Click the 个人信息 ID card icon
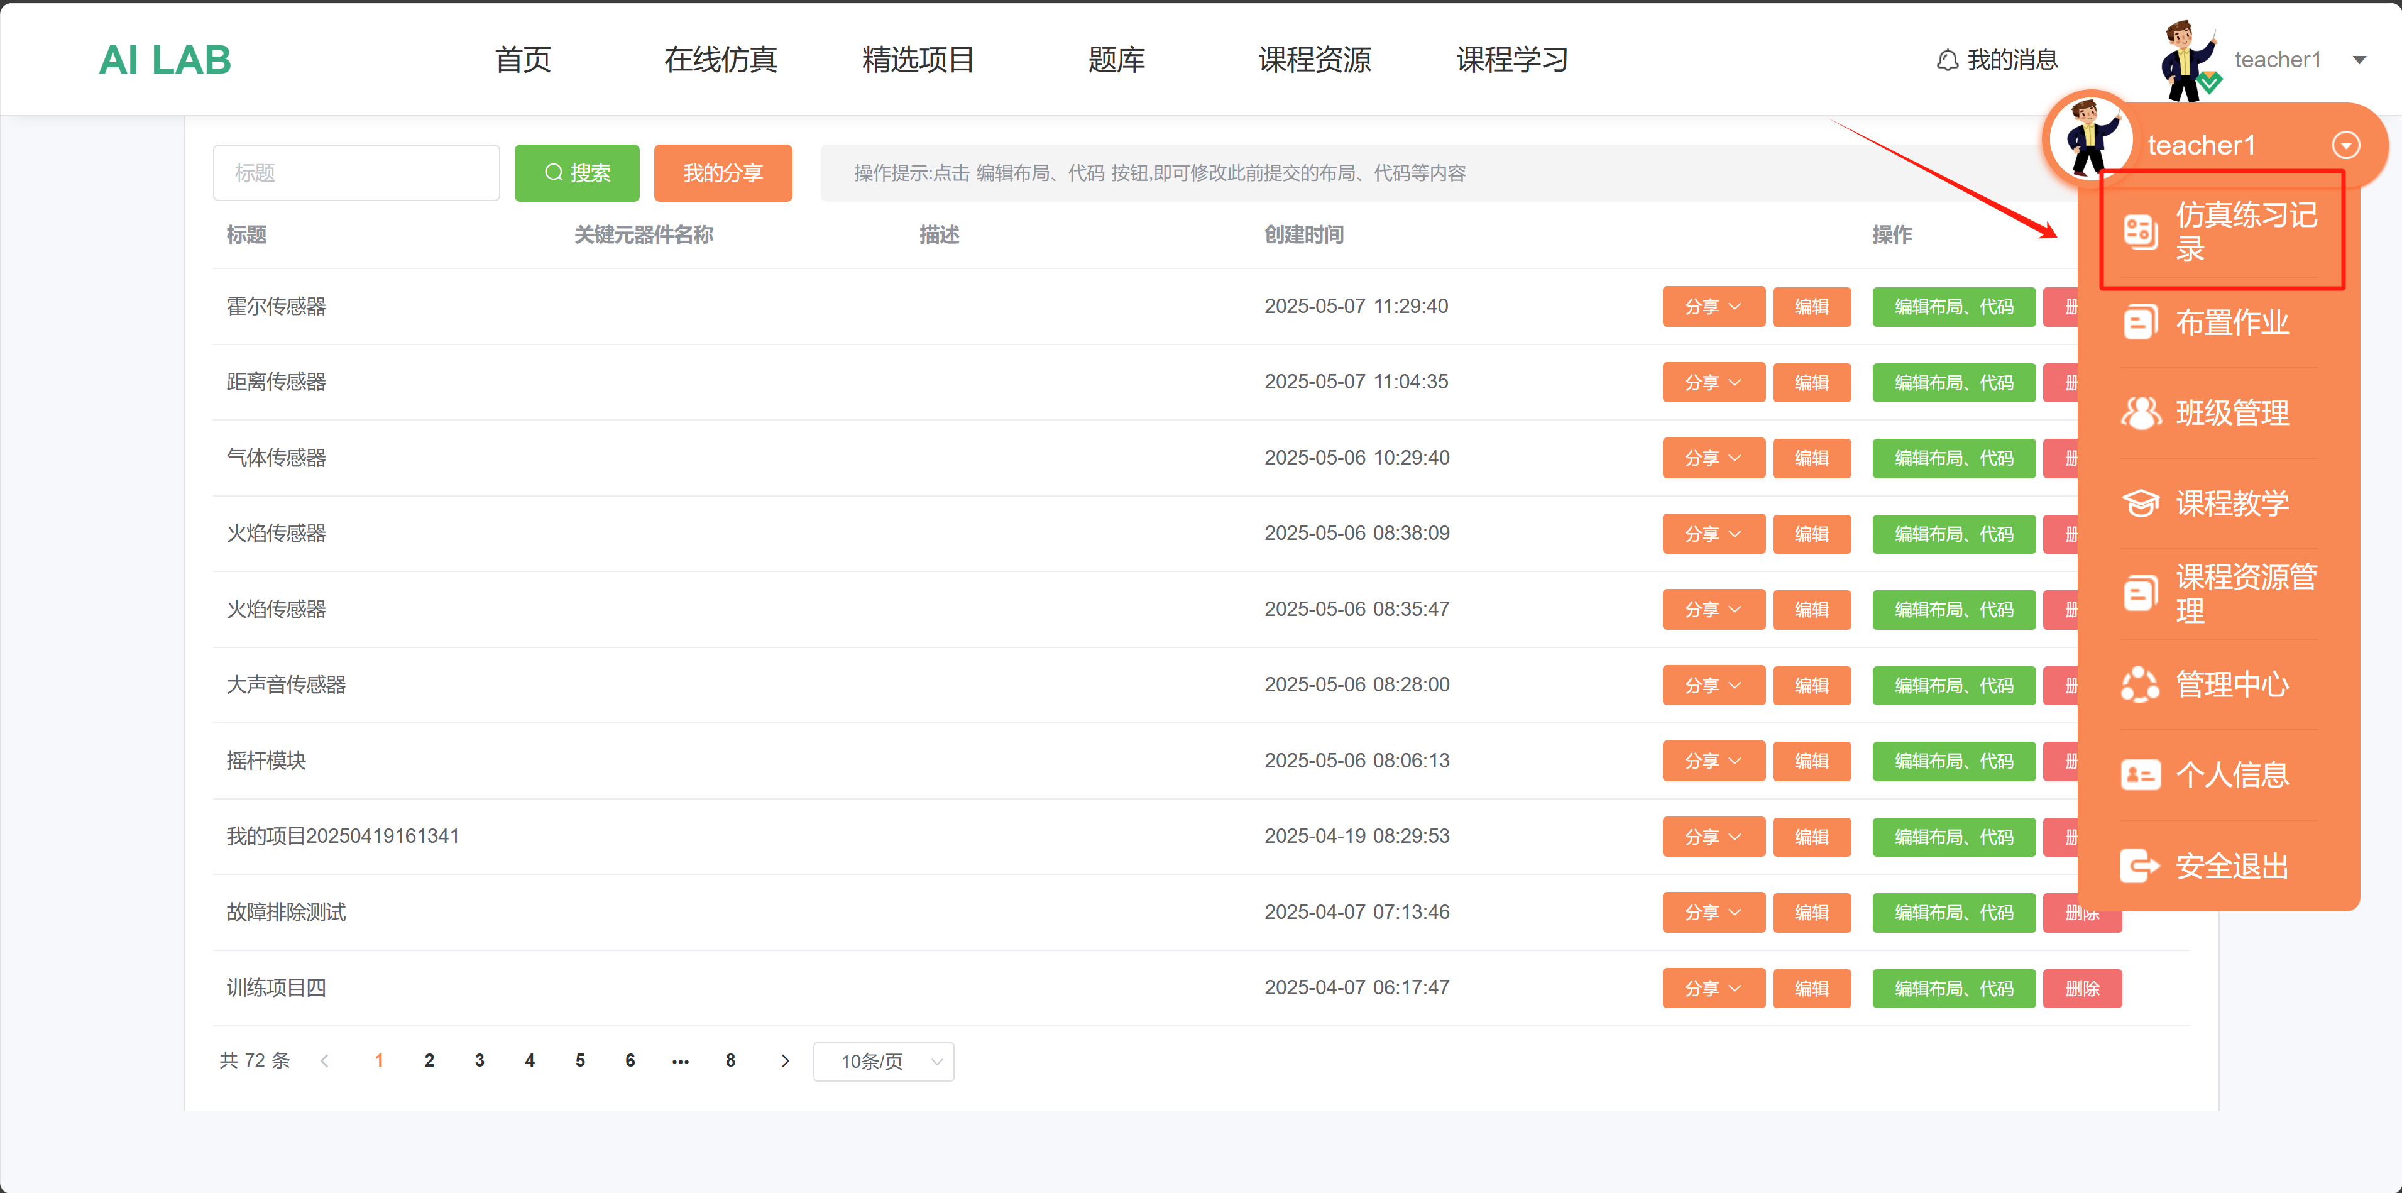The height and width of the screenshot is (1193, 2402). pyautogui.click(x=2140, y=775)
